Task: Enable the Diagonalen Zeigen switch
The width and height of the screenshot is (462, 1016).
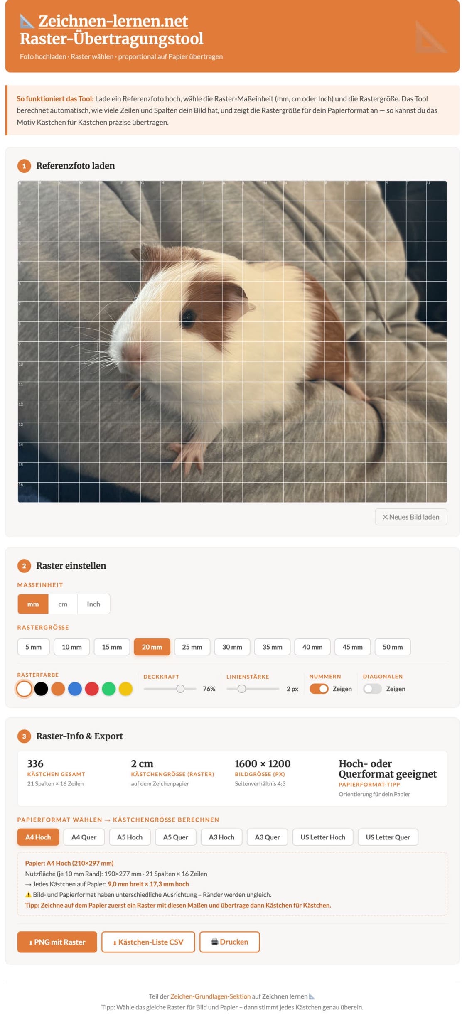Action: 372,689
